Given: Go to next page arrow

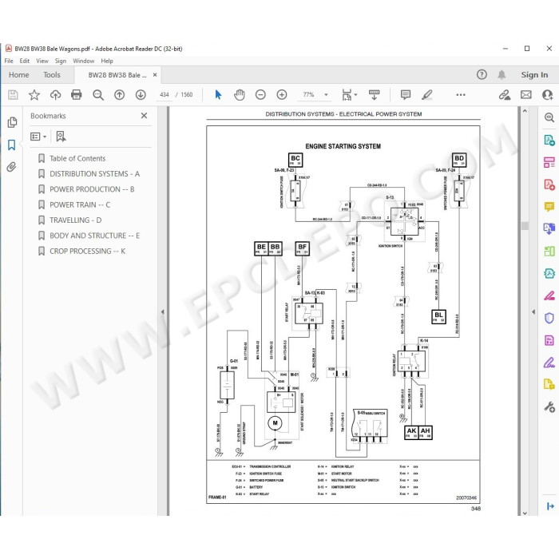Looking at the screenshot, I should coord(141,95).
